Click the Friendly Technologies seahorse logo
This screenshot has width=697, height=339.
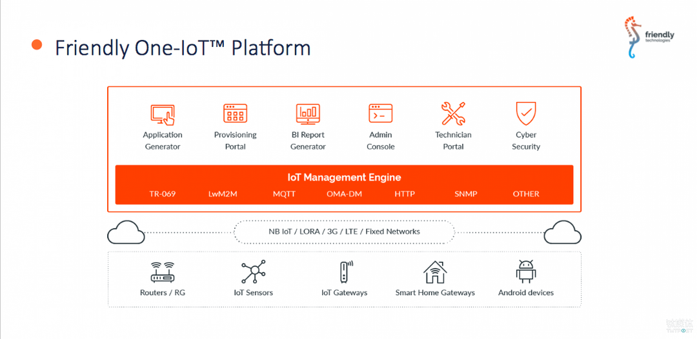[x=651, y=38]
